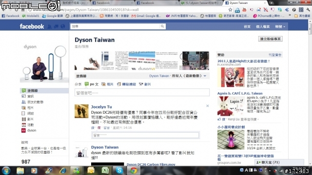Image resolution: width=312 pixels, height=175 pixels.
Task: Open messages icon in Facebook header
Action: point(56,26)
